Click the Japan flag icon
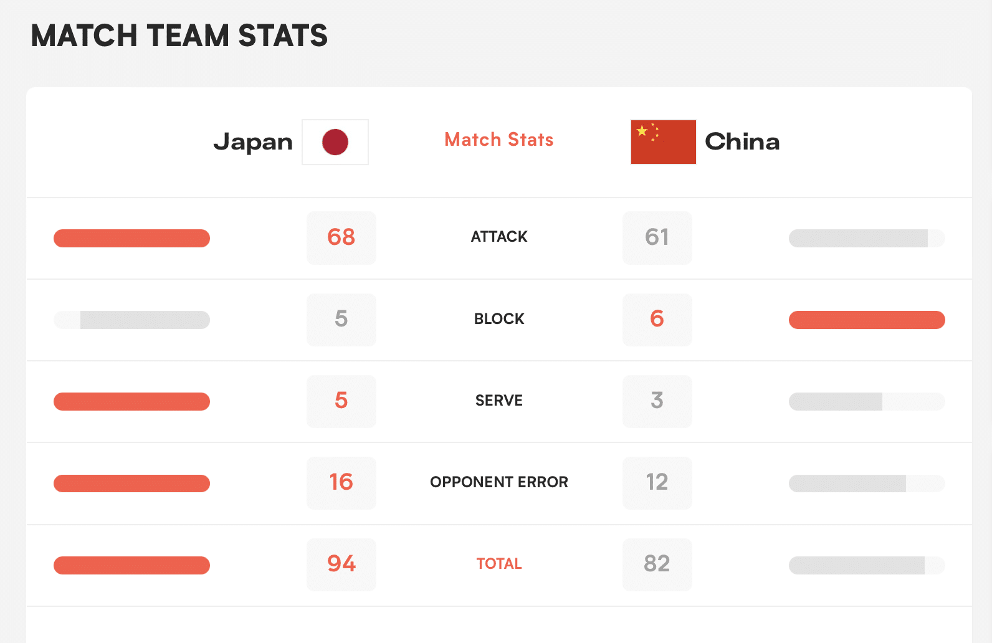 335,142
